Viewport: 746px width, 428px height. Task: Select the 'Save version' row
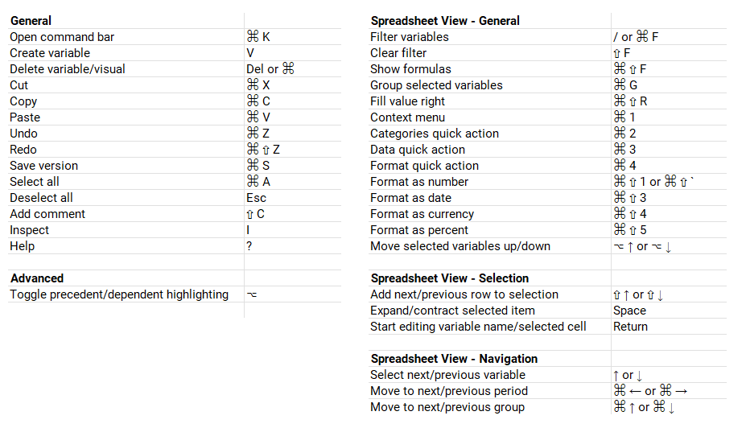click(x=44, y=166)
